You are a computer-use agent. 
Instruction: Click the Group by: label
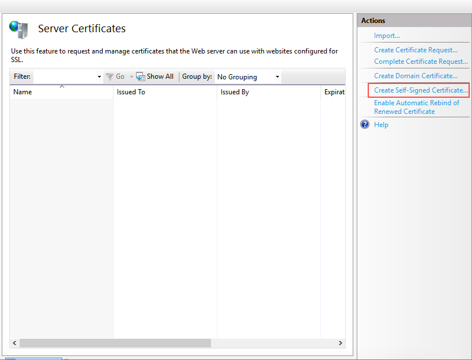click(197, 76)
